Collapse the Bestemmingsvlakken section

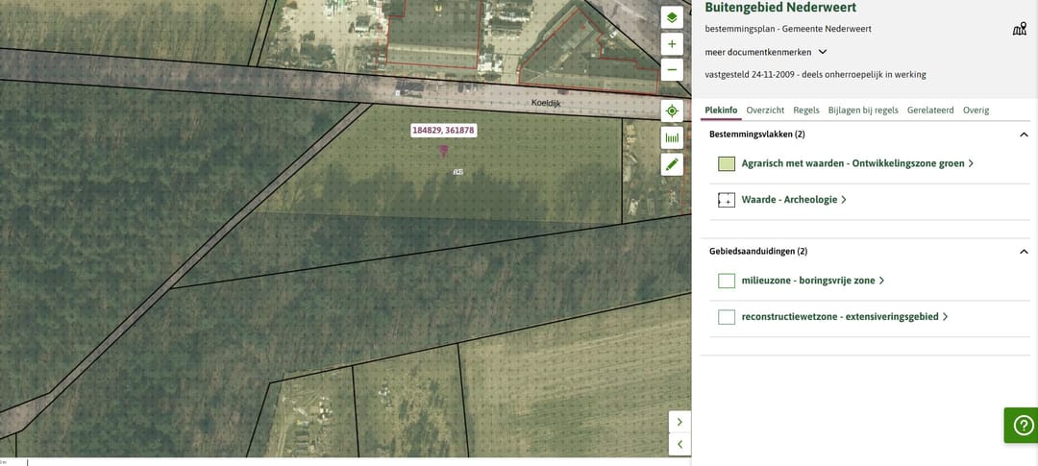[x=1024, y=135]
